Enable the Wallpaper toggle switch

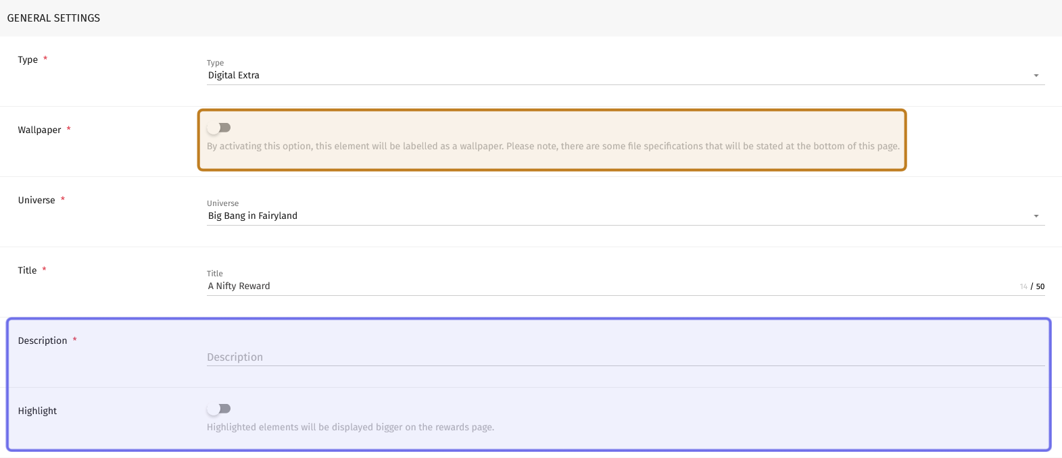(219, 128)
